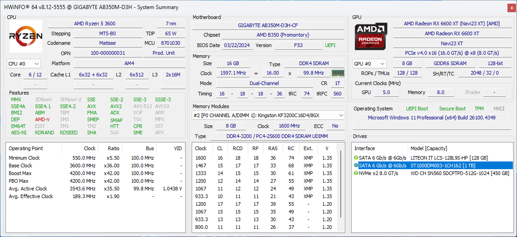Click the LITEON drive green status icon
The width and height of the screenshot is (517, 237).
pyautogui.click(x=356, y=158)
